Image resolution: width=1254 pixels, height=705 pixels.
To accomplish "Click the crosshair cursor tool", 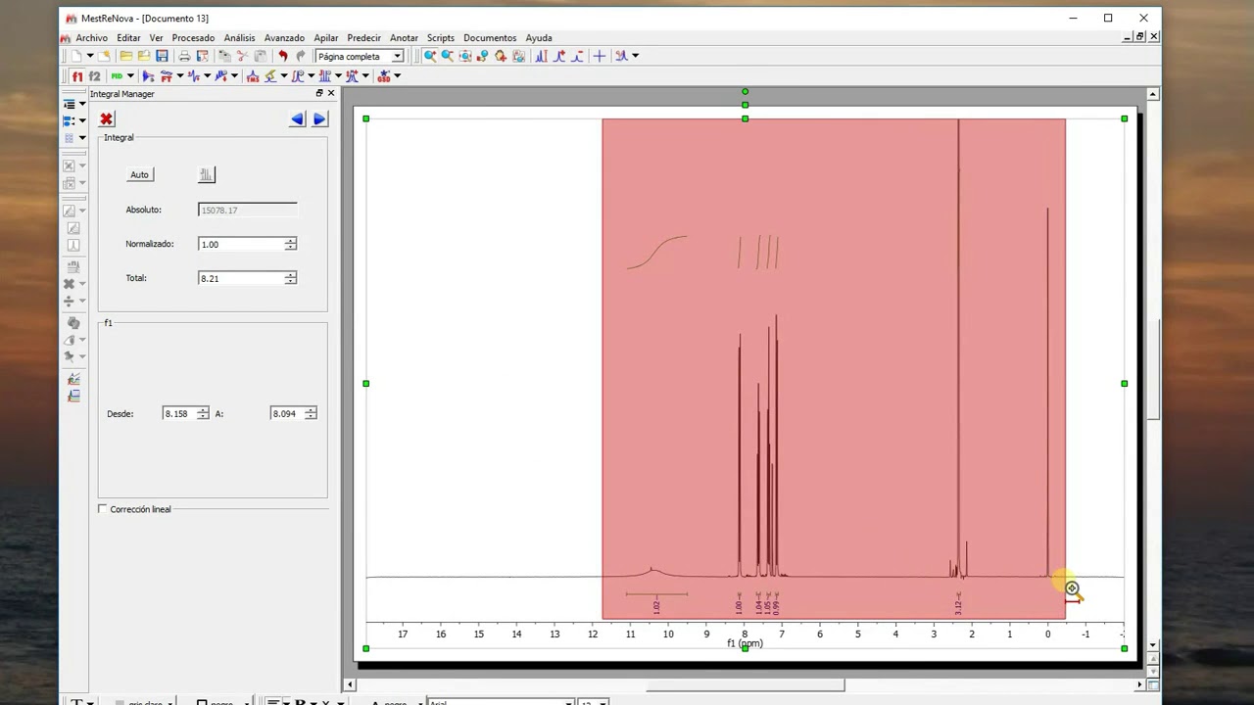I will (600, 56).
